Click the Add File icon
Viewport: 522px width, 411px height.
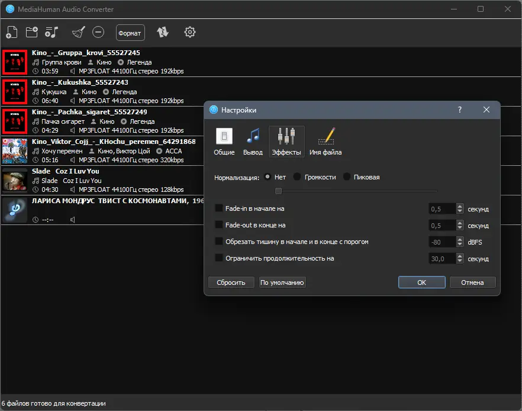(x=11, y=32)
